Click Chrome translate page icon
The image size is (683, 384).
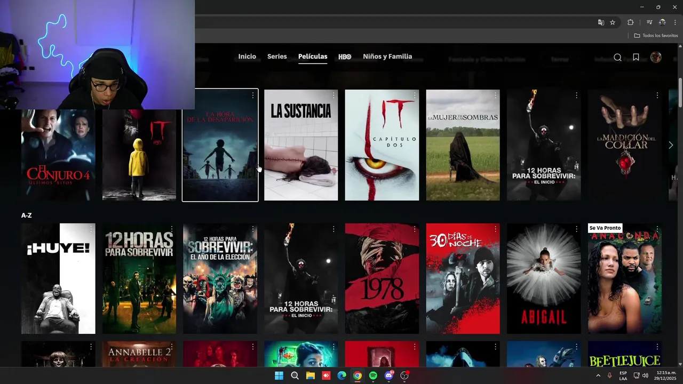tap(601, 22)
